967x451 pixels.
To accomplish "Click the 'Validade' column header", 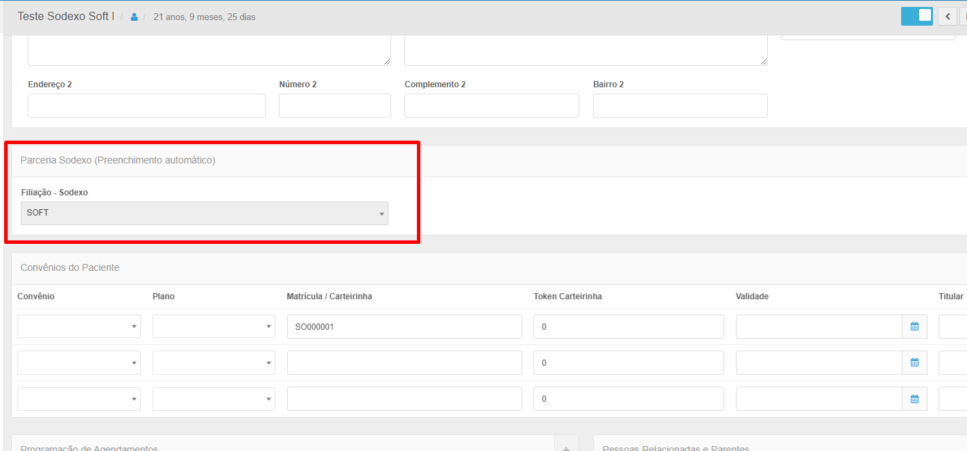I will (x=752, y=297).
